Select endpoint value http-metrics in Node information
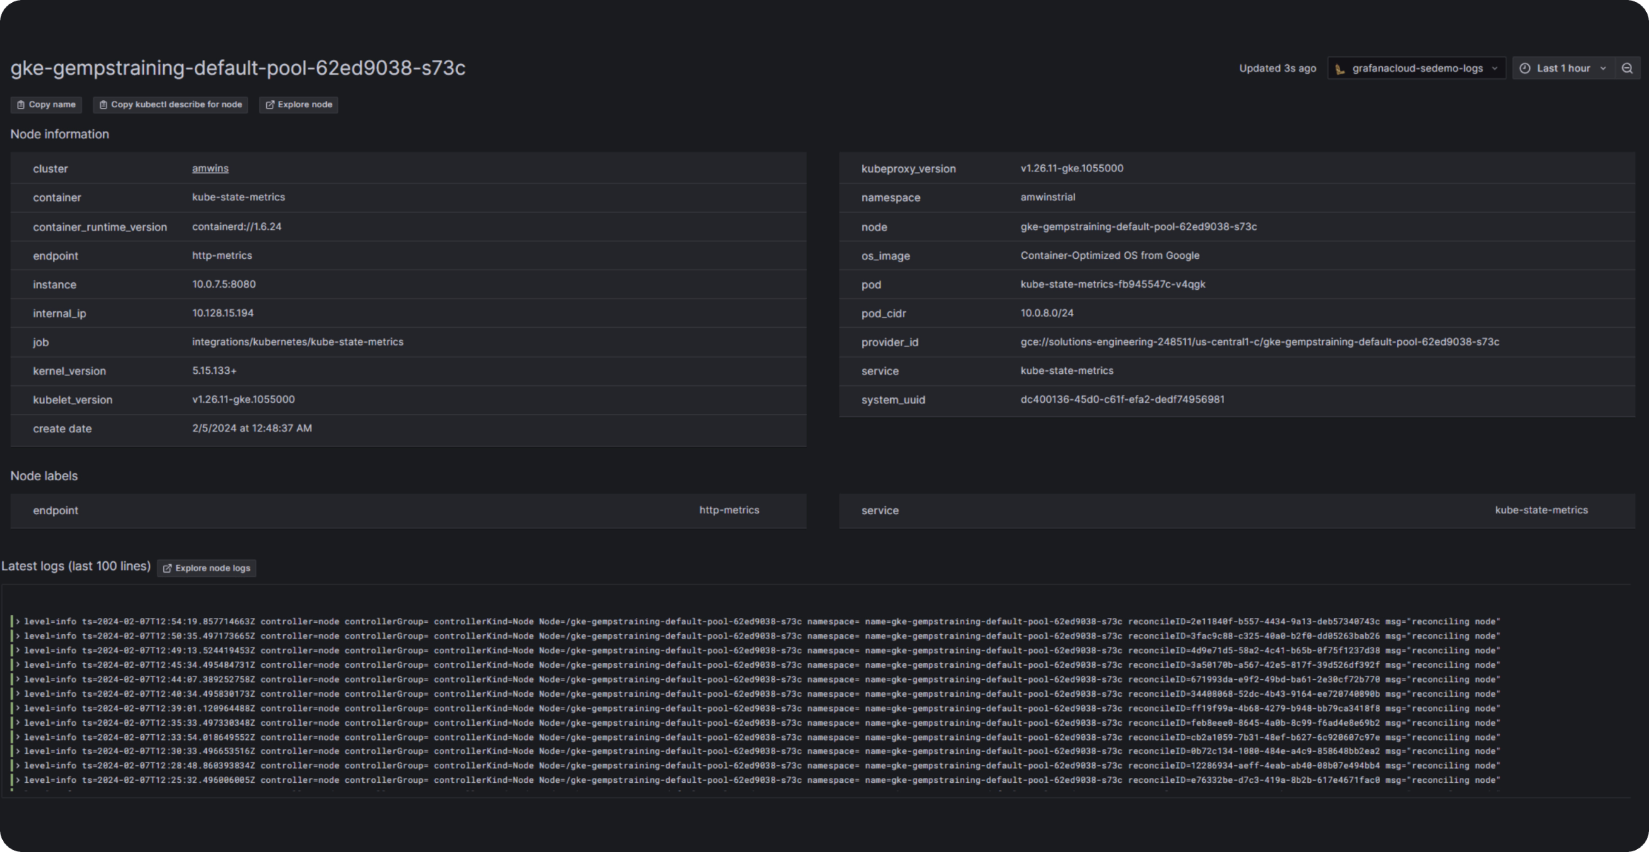 tap(222, 255)
